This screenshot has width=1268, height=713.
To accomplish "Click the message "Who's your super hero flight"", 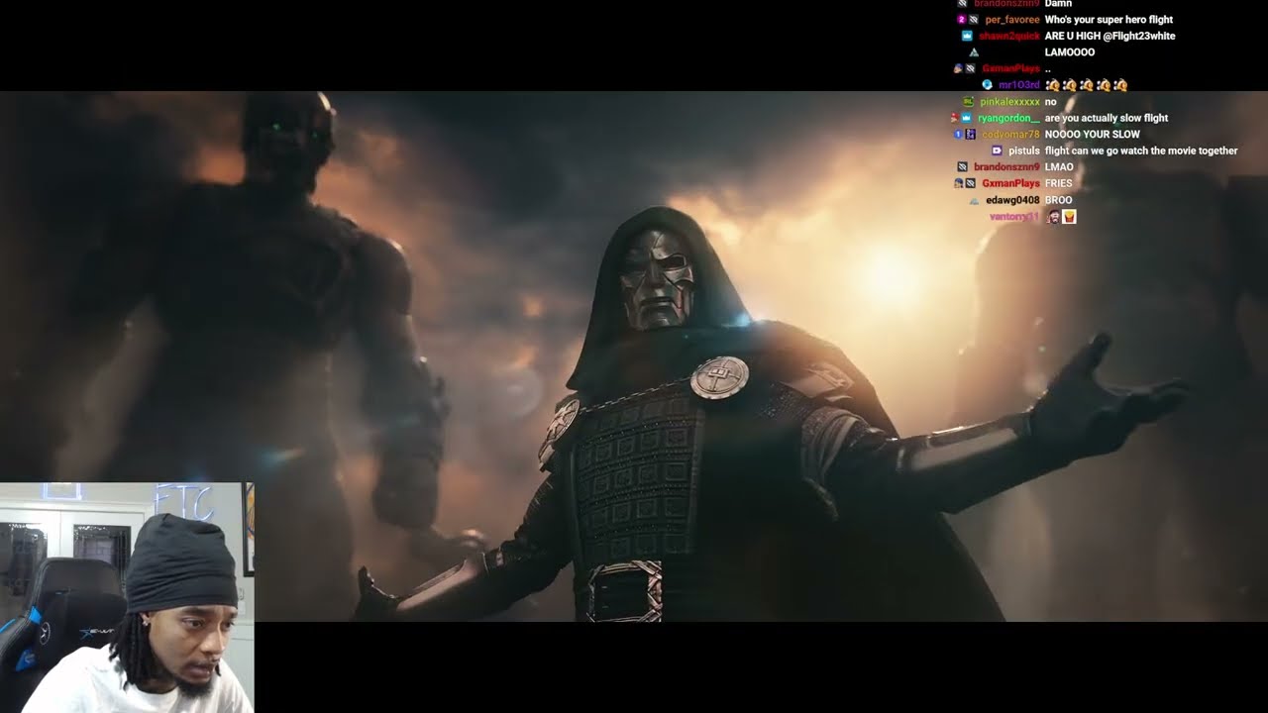I will coord(1109,20).
